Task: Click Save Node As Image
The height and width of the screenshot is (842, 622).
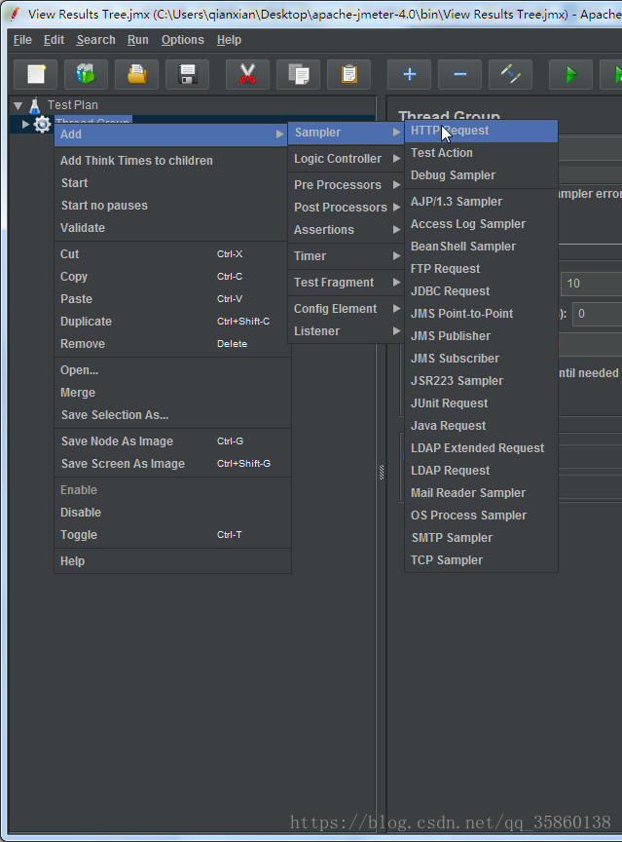Action: click(x=172, y=441)
